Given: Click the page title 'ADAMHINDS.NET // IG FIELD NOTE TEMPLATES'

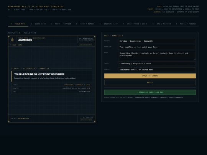Looking at the screenshot, I should coord(36,7).
